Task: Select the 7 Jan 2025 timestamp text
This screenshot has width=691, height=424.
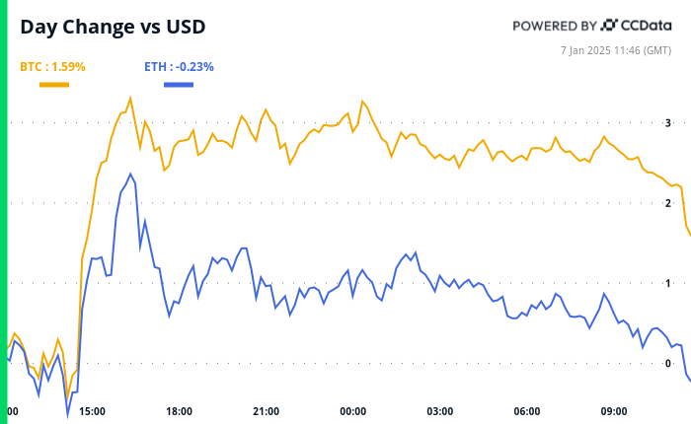Action: (x=618, y=49)
